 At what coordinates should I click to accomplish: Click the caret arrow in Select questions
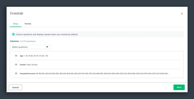pos(47,47)
